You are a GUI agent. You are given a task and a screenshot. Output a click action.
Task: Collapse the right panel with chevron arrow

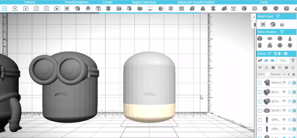click(x=254, y=17)
